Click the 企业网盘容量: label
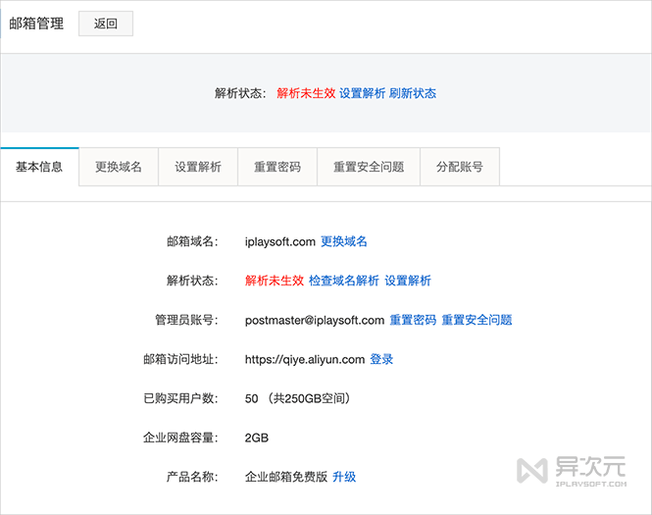This screenshot has width=652, height=515. coord(180,438)
